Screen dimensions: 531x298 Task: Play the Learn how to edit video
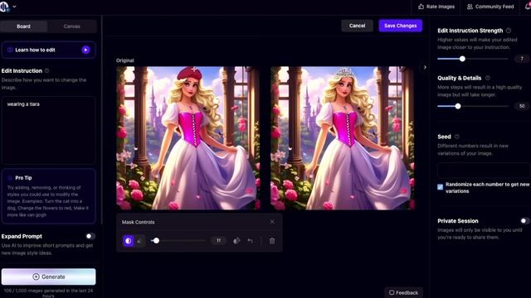click(x=85, y=50)
